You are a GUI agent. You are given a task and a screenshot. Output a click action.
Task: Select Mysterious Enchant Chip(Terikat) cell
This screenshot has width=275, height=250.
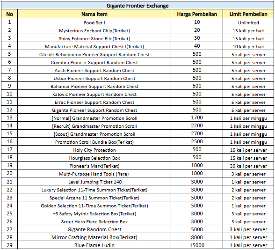tap(94, 30)
